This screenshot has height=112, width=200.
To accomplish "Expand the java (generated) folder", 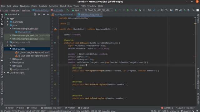I will (7, 42).
